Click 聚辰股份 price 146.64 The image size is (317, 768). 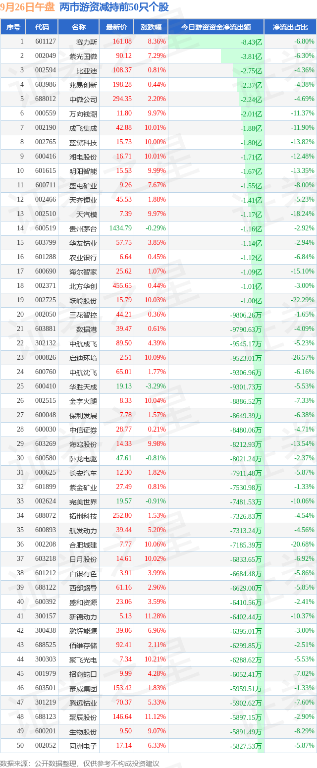click(122, 717)
